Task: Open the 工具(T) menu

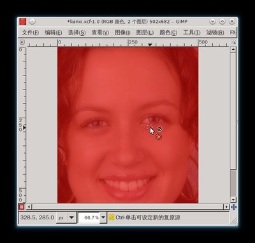Action: pos(192,33)
